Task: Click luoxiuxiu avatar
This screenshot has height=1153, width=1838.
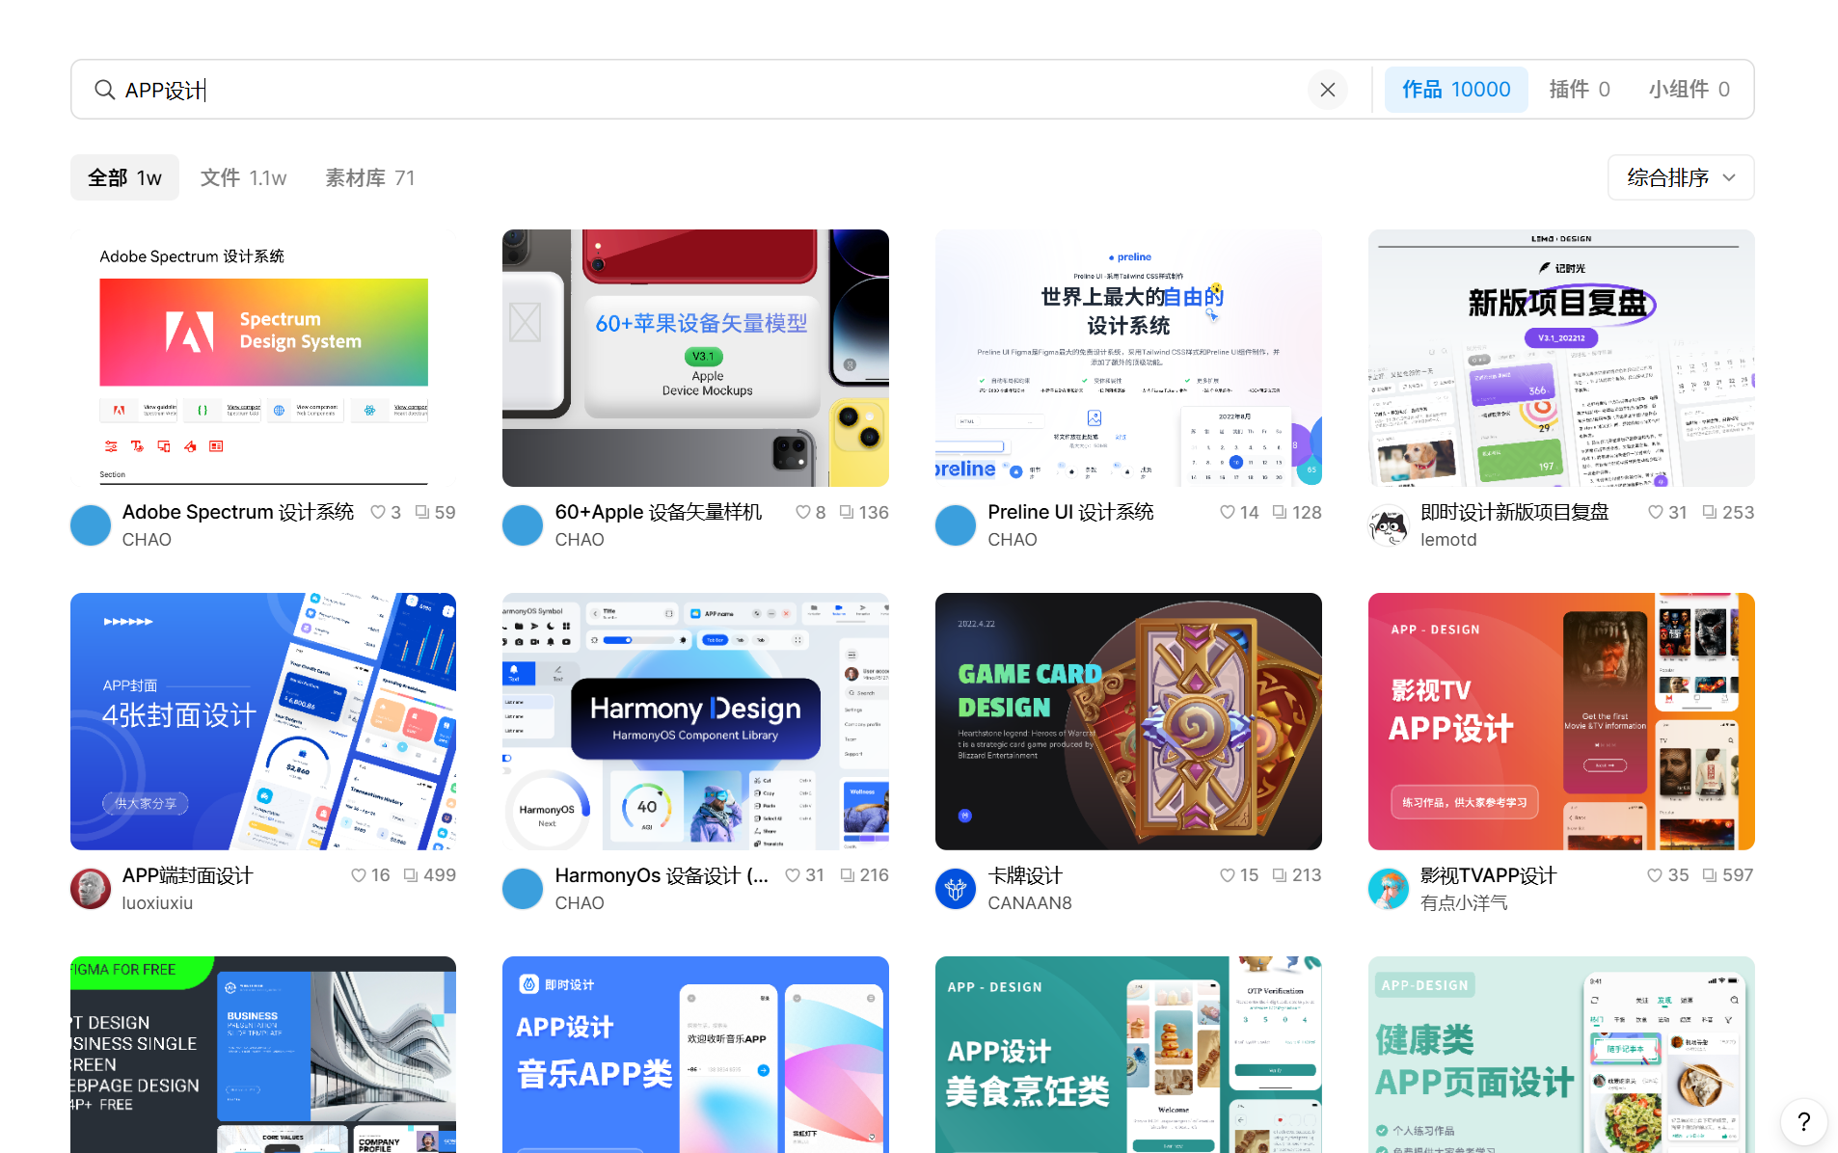Action: click(x=91, y=889)
